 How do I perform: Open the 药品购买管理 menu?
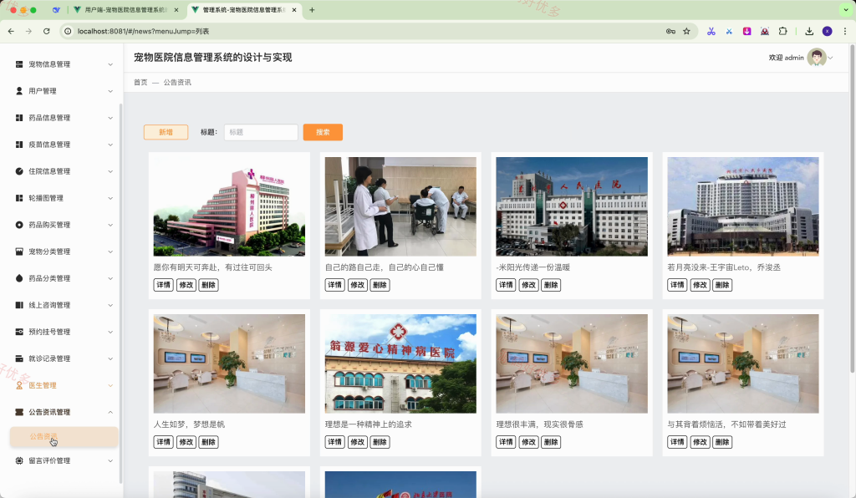point(64,225)
